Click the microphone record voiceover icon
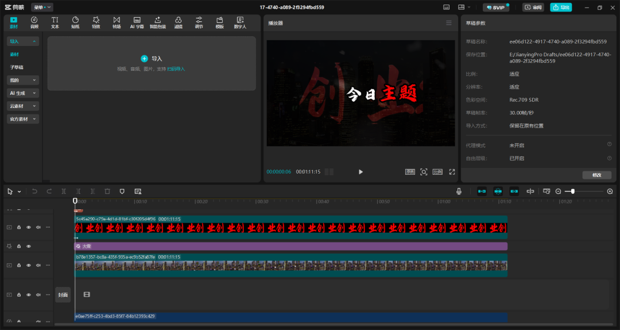 [x=459, y=191]
